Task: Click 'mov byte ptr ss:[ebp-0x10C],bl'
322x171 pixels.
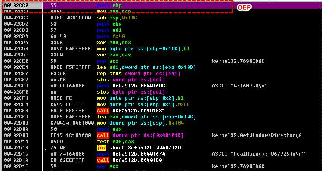Action: (x=143, y=49)
